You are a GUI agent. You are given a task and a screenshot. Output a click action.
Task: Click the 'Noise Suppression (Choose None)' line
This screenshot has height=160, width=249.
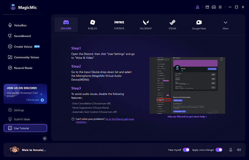(90, 108)
